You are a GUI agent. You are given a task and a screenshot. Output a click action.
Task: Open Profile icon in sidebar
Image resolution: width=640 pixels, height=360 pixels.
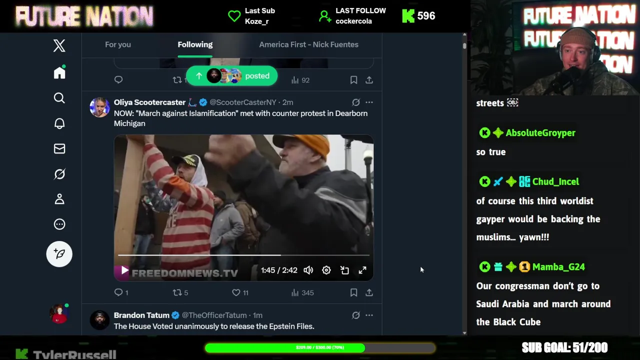point(59,199)
